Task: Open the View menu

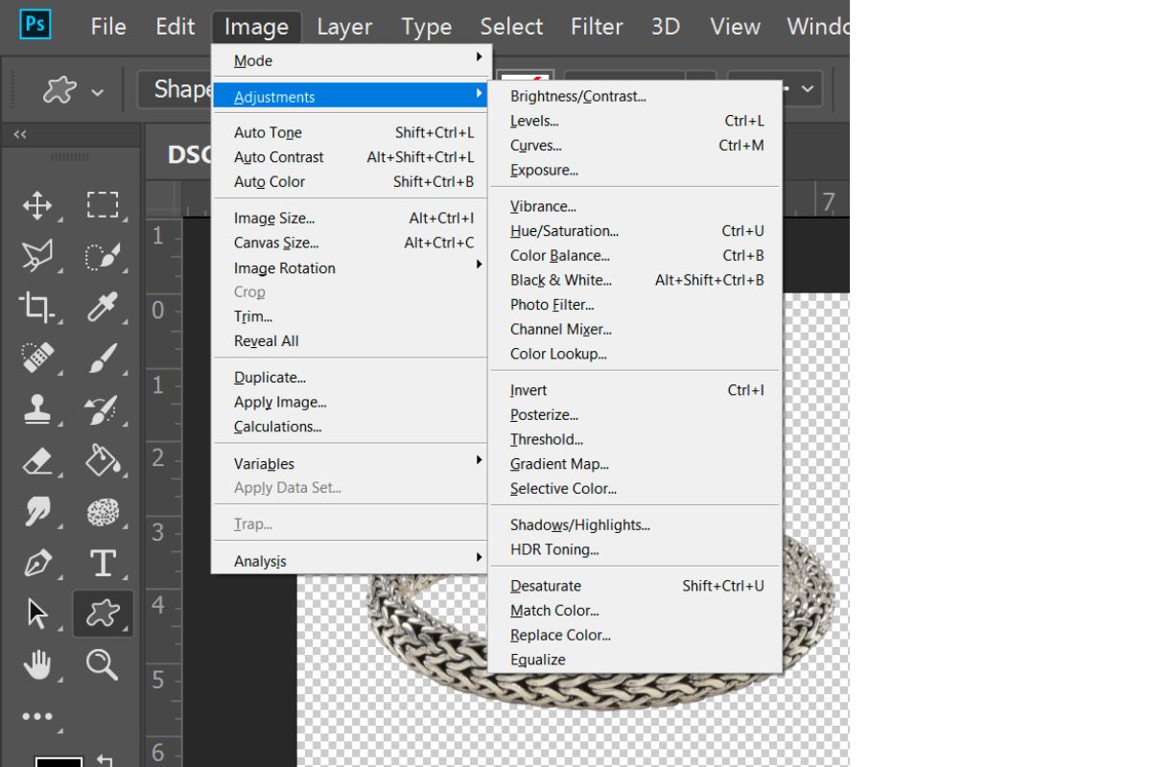Action: click(x=736, y=27)
